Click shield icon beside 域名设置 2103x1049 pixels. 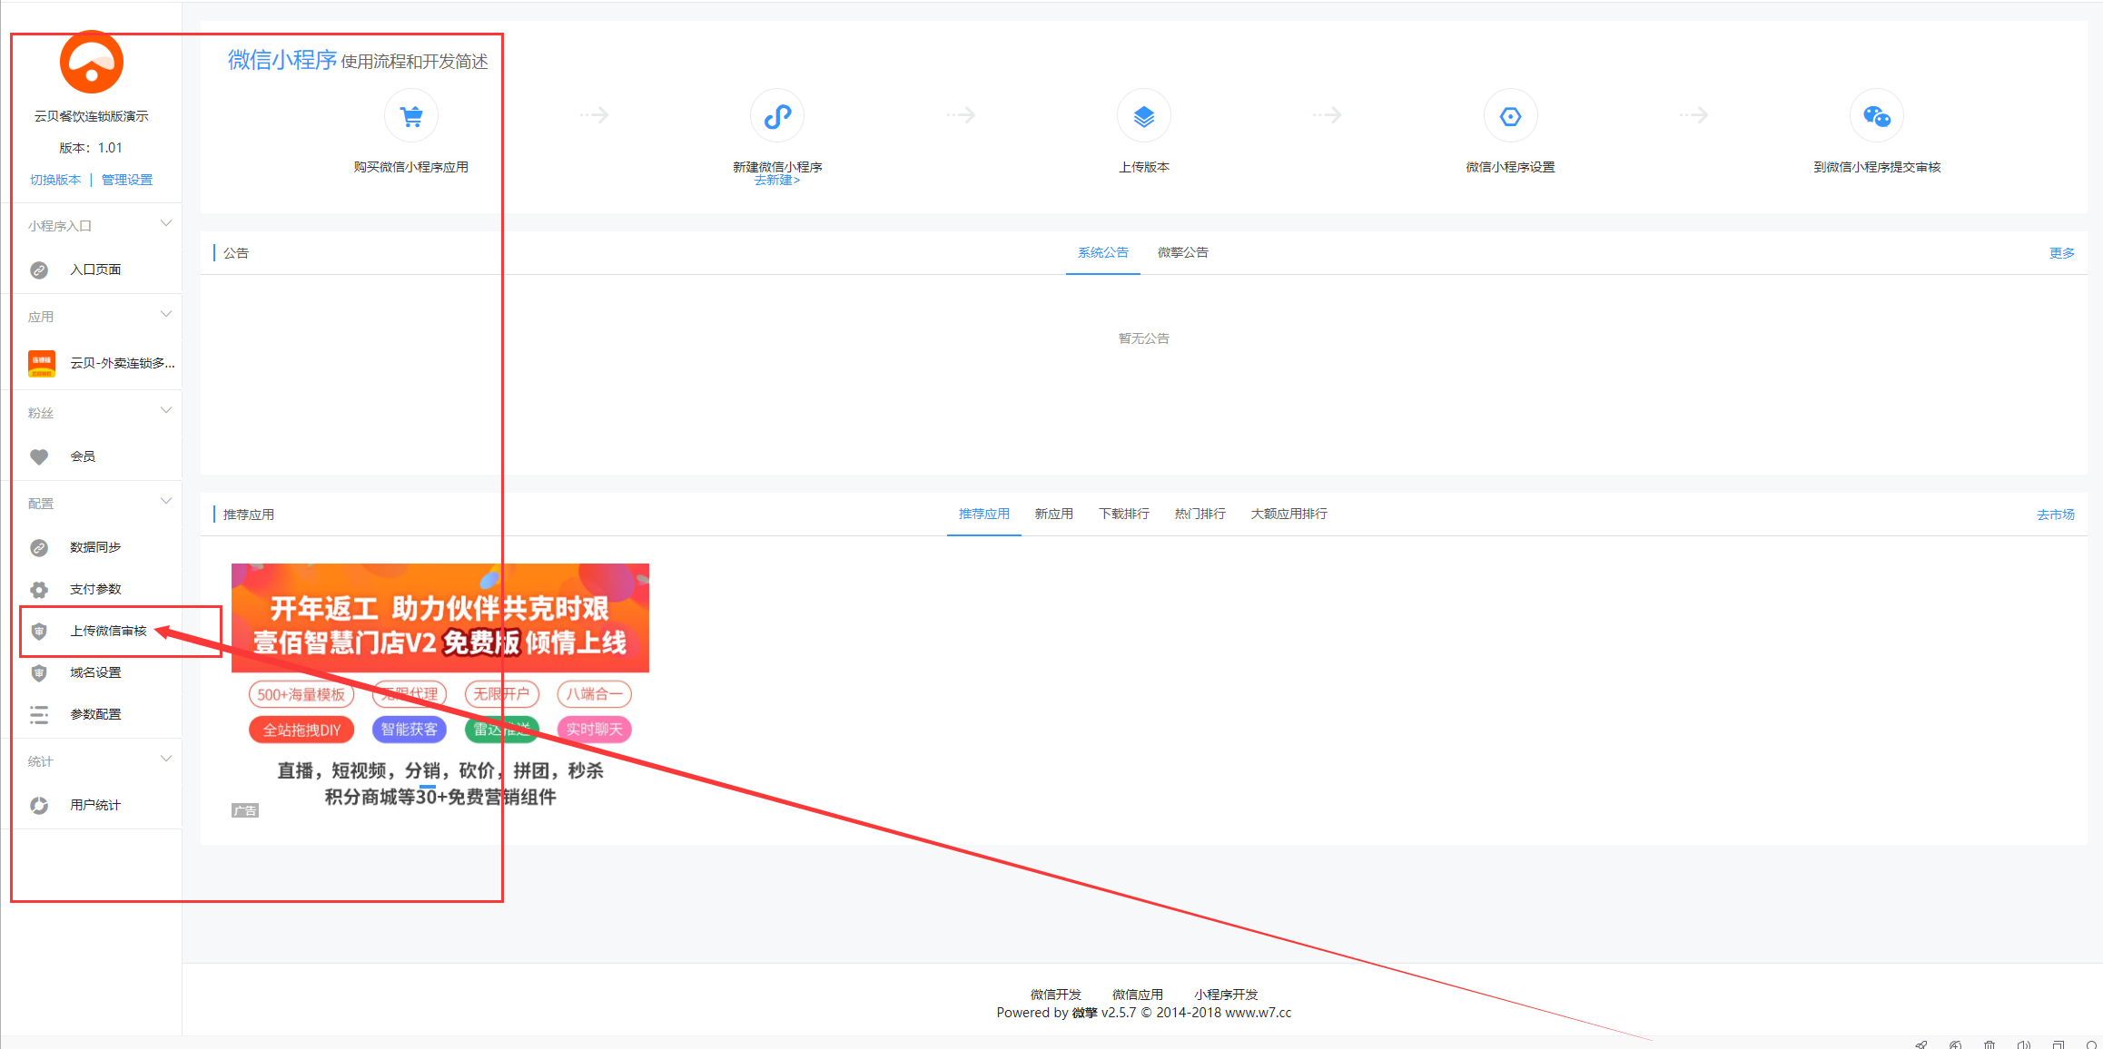tap(39, 673)
